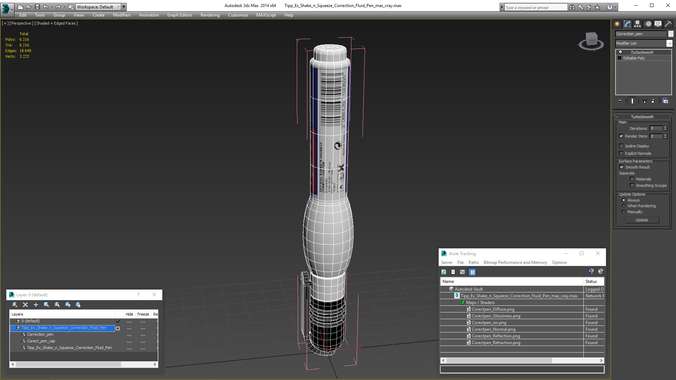Click the object color swatch beside Correction_pen

coord(671,34)
